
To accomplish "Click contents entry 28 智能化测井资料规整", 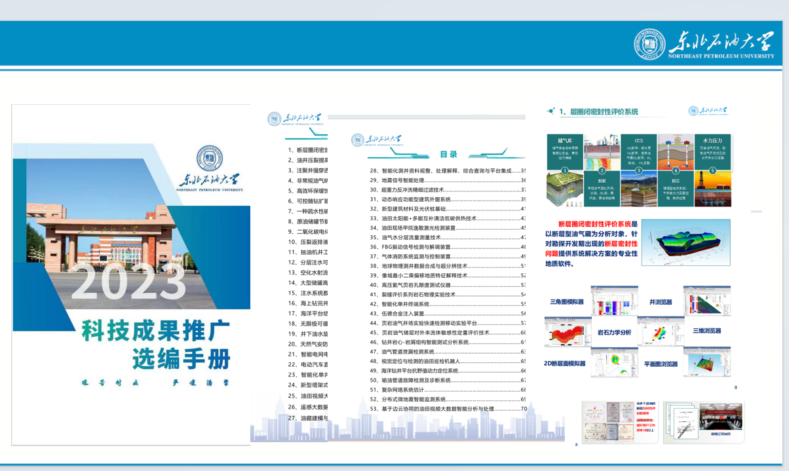I will [448, 170].
